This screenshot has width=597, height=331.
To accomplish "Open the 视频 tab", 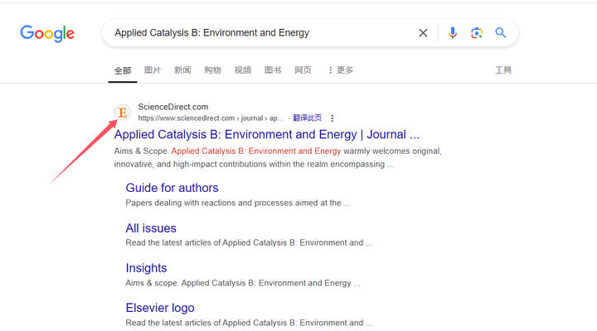I will pyautogui.click(x=242, y=70).
